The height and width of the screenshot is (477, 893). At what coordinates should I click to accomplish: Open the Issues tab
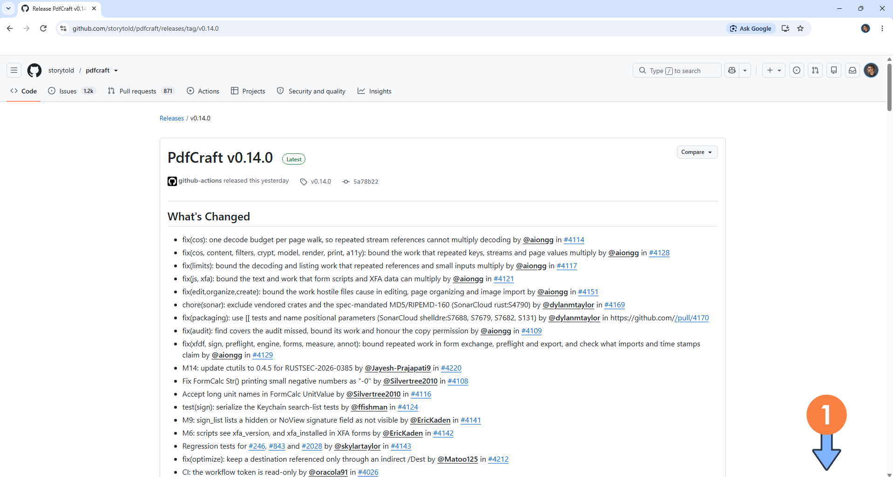coord(72,91)
